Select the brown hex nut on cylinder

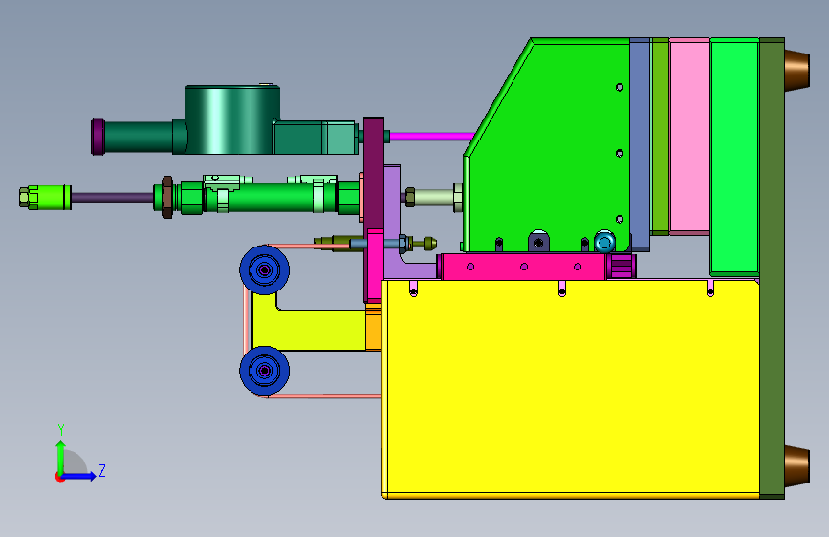tap(166, 197)
